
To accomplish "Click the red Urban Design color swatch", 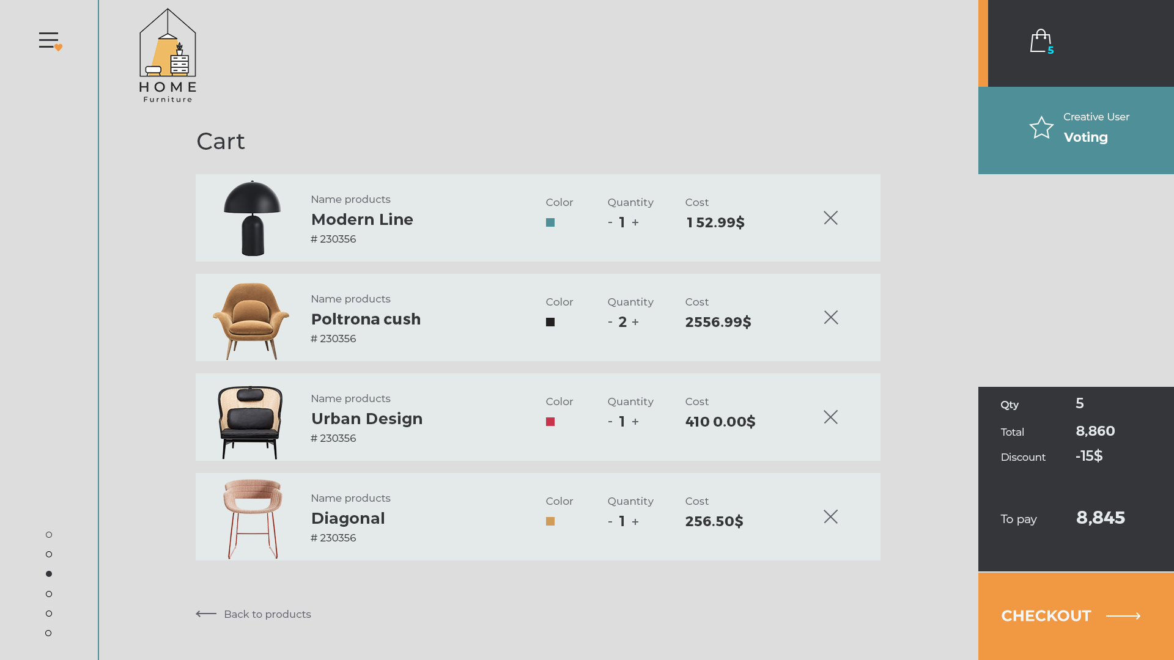I will 550,422.
